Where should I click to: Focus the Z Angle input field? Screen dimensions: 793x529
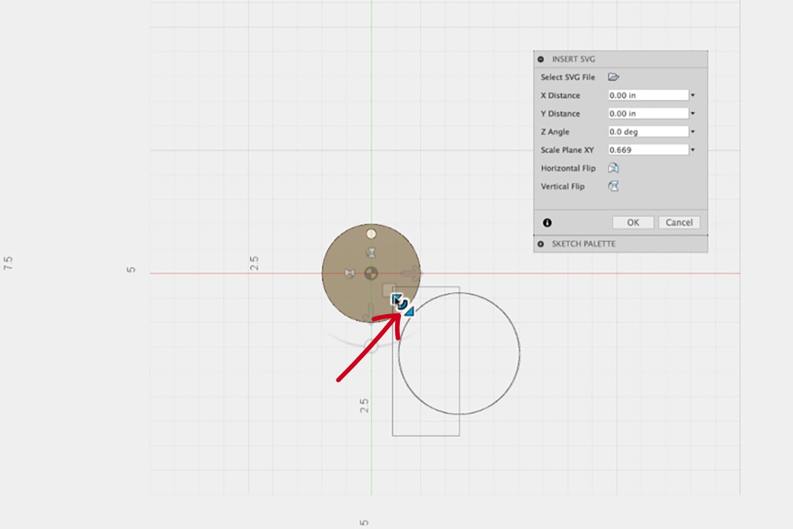click(648, 132)
